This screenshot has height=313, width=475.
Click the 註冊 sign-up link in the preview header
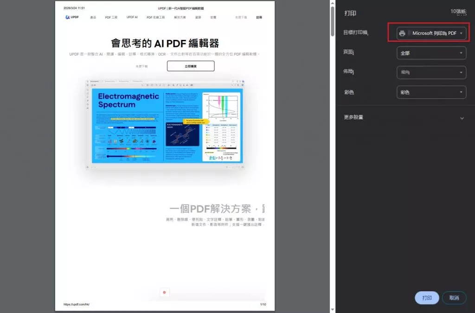(x=259, y=17)
